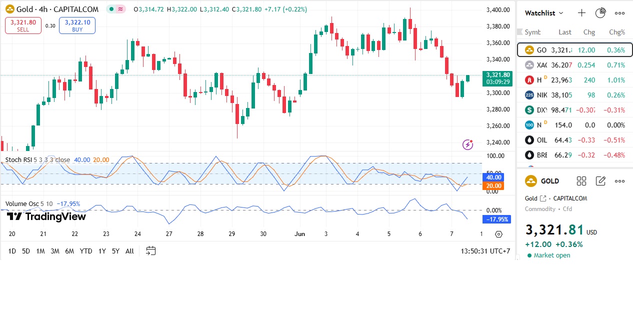
Task: Select the 1M date range
Action: pyautogui.click(x=40, y=251)
